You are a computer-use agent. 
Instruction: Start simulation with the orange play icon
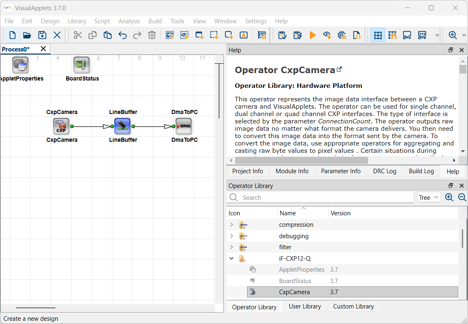click(312, 35)
